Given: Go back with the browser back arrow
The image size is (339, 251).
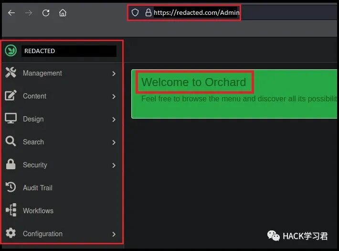Looking at the screenshot, I should [11, 13].
